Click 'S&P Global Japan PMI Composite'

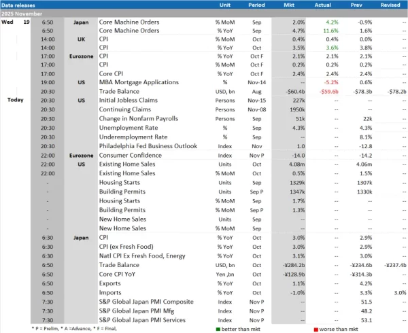147,301
